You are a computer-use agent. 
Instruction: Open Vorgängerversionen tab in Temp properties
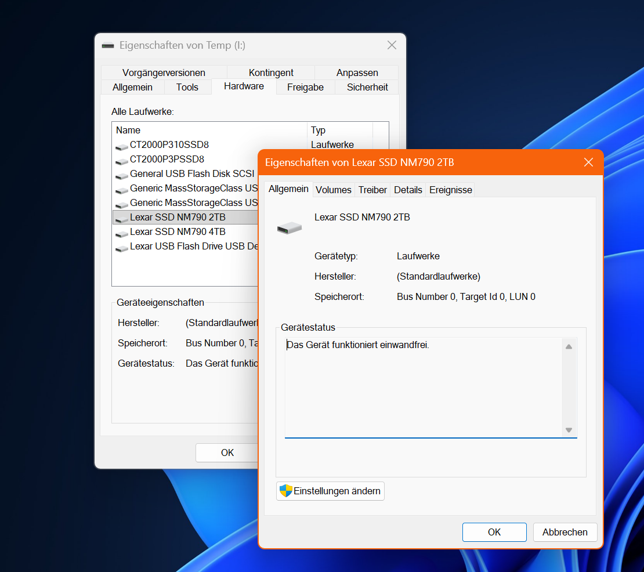(164, 73)
